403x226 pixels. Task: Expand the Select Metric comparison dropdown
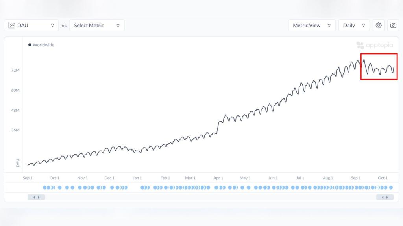[97, 26]
